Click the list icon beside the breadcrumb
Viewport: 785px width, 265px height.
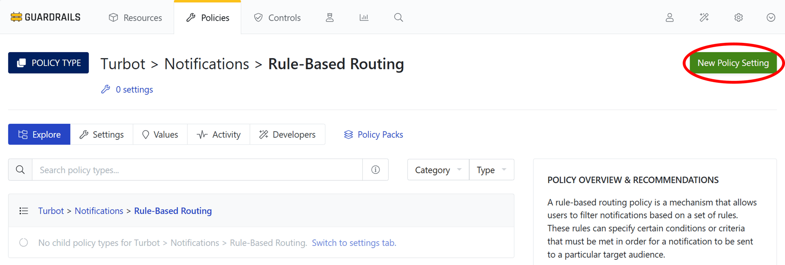point(24,211)
